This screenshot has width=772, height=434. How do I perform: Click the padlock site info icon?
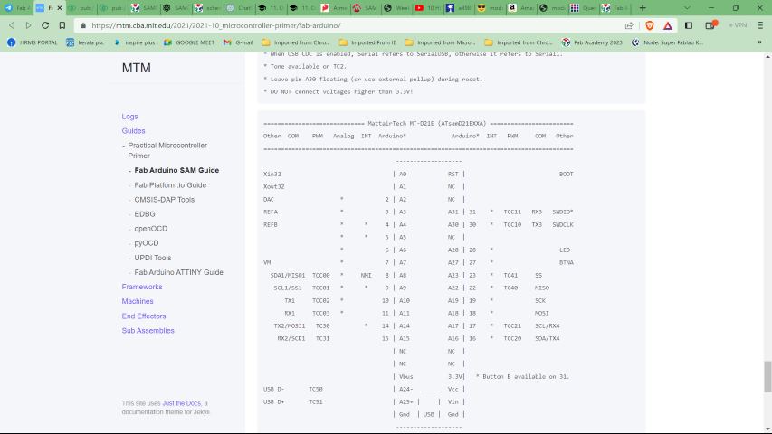[x=83, y=25]
